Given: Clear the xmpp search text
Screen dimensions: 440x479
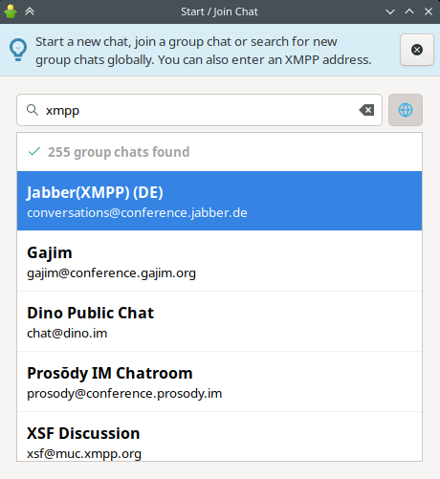Looking at the screenshot, I should 366,110.
